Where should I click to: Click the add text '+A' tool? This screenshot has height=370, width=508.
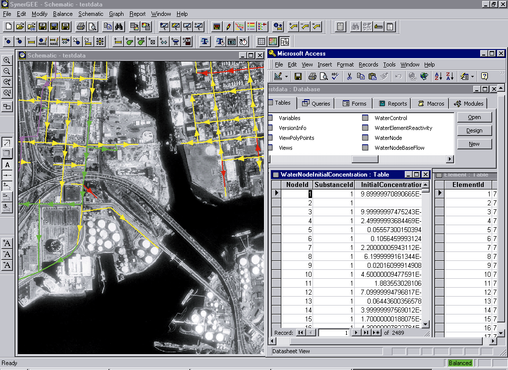click(7, 244)
